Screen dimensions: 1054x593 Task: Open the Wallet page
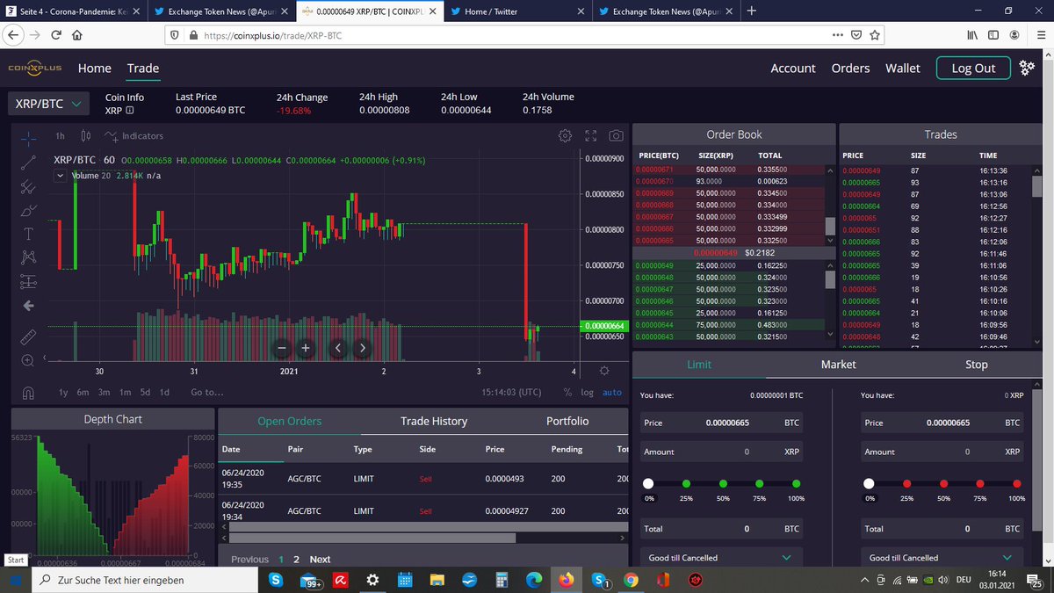click(x=903, y=68)
